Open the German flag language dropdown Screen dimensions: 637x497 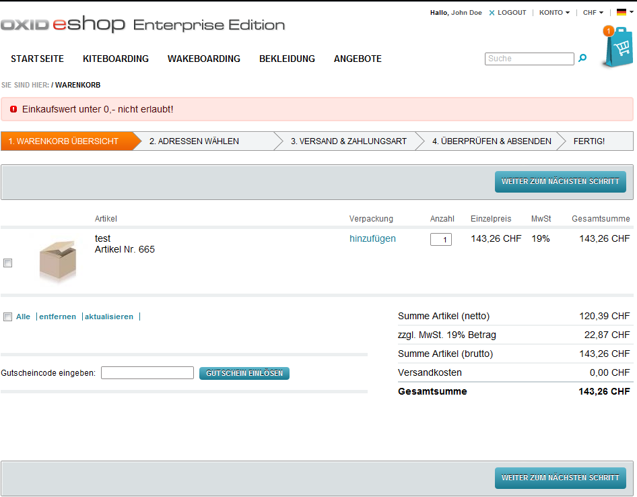(x=624, y=12)
